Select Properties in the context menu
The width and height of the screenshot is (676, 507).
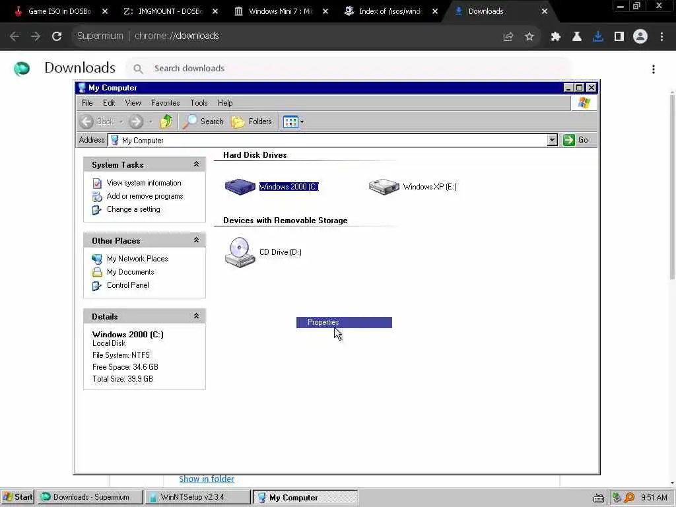click(344, 322)
